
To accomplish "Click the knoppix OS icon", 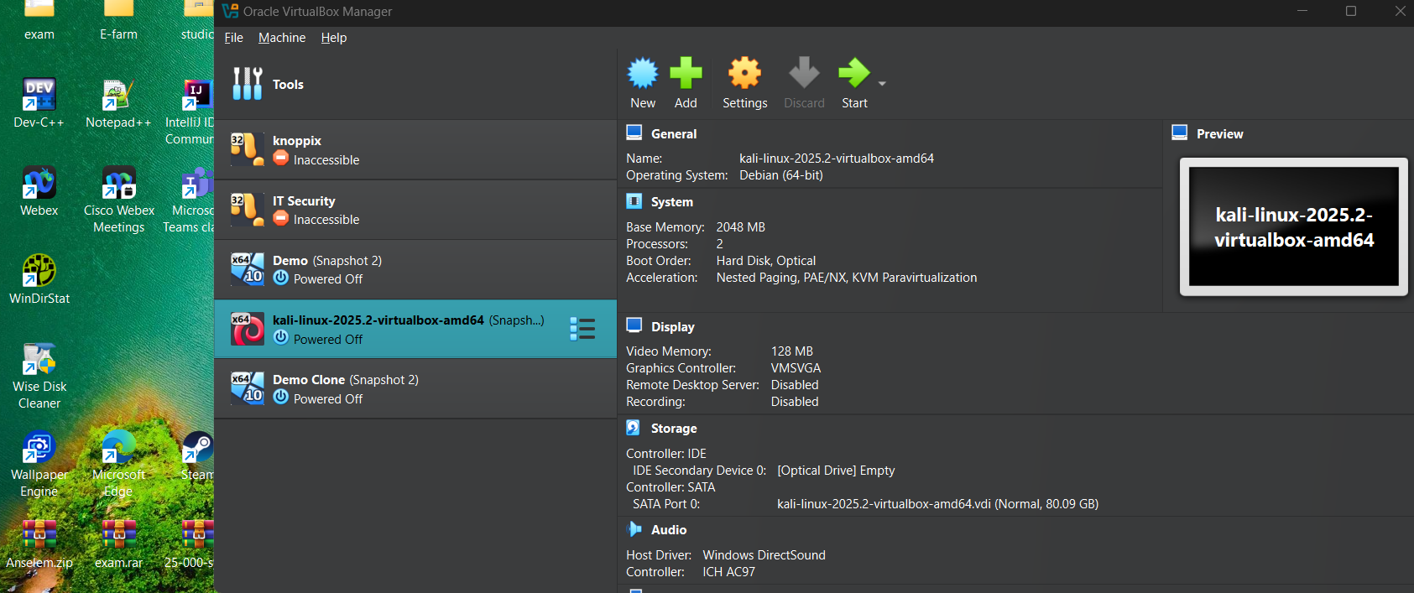I will pyautogui.click(x=248, y=150).
